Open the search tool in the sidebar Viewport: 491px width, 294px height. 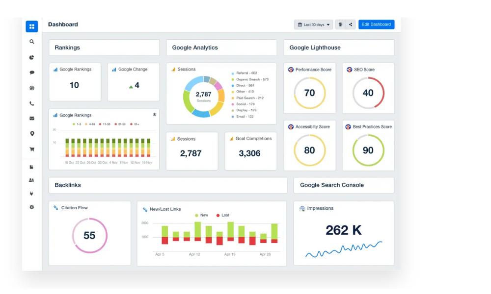32,42
